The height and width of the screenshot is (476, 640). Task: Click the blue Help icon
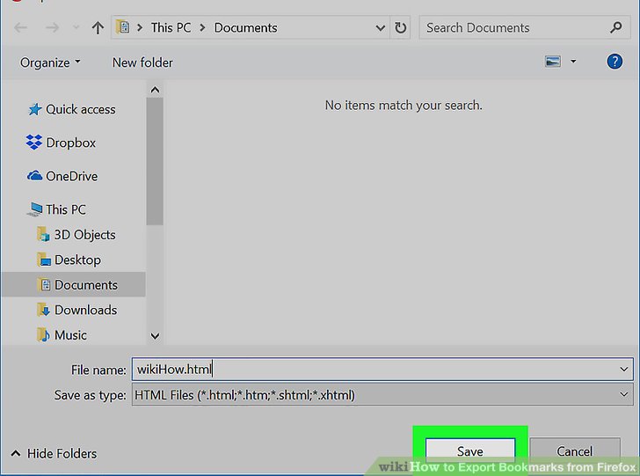coord(615,62)
